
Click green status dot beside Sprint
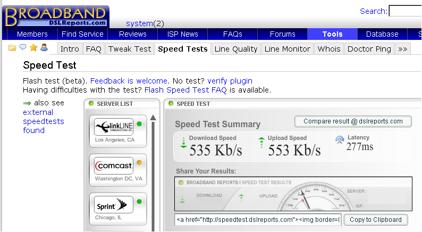139,202
